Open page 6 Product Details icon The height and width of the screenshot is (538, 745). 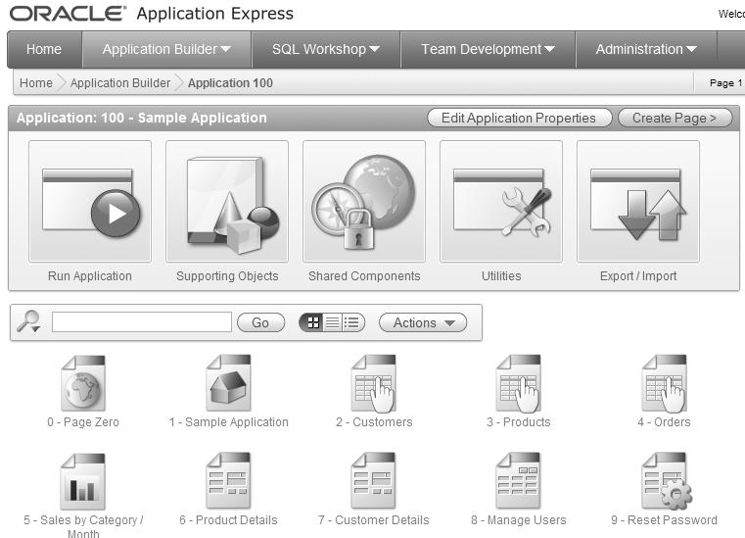[228, 481]
